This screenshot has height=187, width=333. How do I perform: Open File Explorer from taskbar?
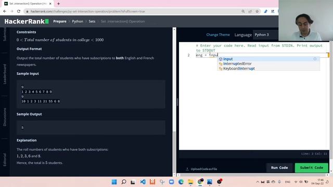tap(190, 182)
